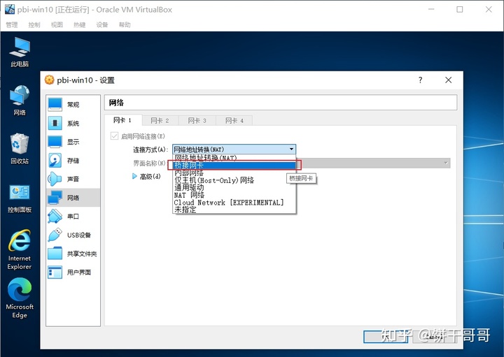Select the 声音 settings category icon
504x357 pixels.
coord(55,179)
